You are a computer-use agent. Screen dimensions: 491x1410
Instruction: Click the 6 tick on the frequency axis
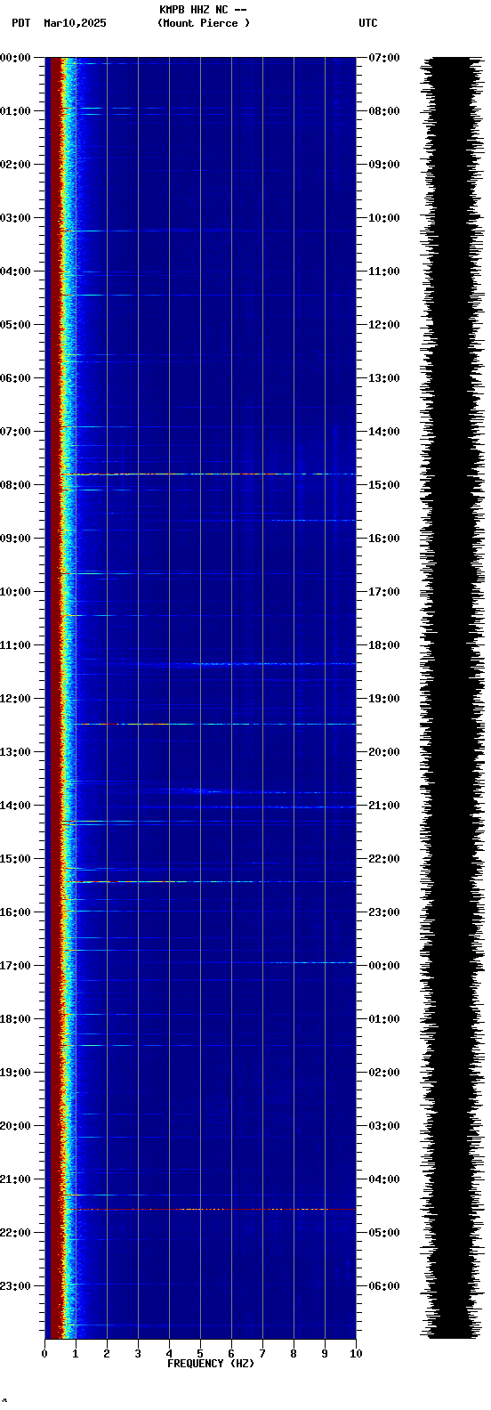point(231,1354)
